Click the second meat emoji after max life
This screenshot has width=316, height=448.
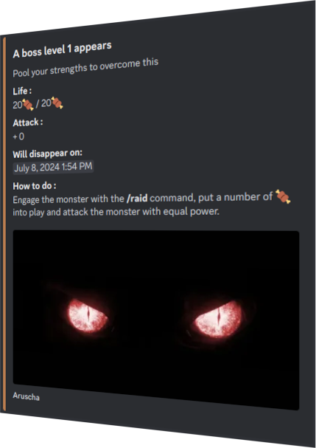[x=57, y=103]
